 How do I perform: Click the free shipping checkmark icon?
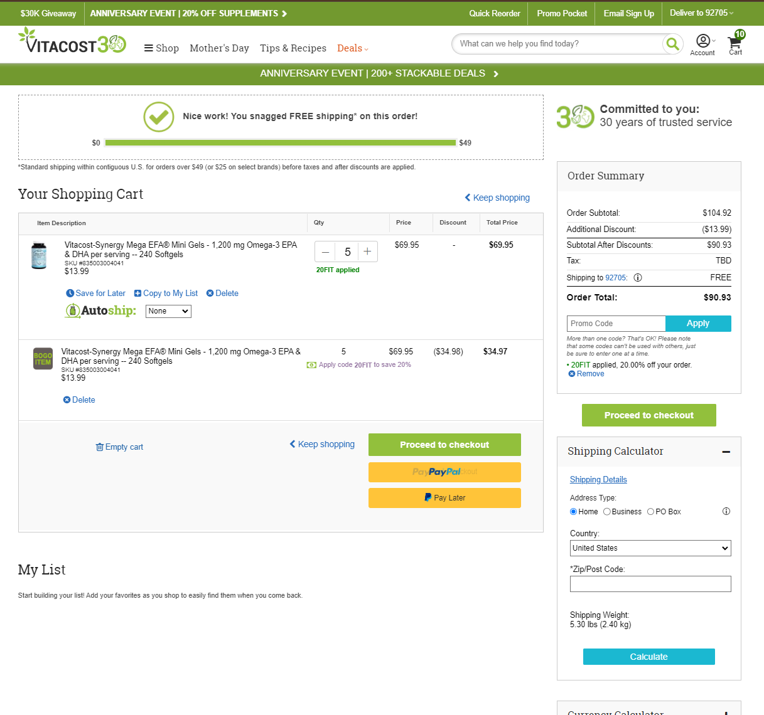coord(159,117)
